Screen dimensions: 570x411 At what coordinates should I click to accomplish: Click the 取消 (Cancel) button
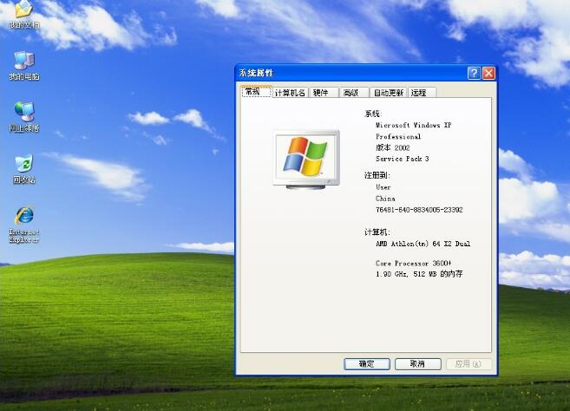click(x=418, y=364)
